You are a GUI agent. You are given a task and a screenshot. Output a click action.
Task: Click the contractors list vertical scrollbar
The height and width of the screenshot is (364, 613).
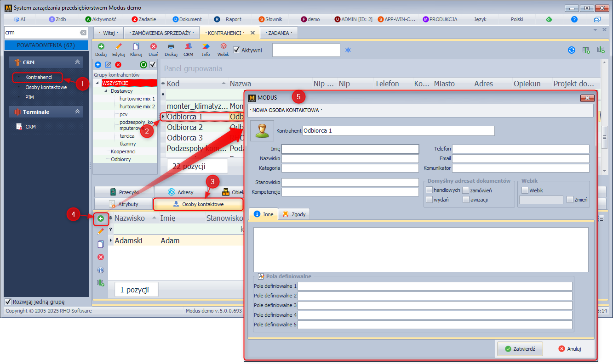coord(604,138)
